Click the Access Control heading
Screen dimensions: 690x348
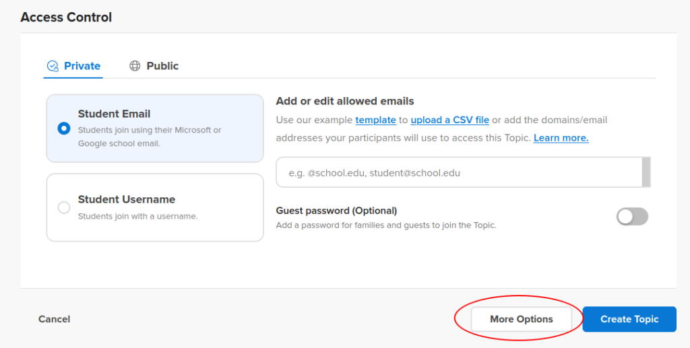tap(66, 17)
